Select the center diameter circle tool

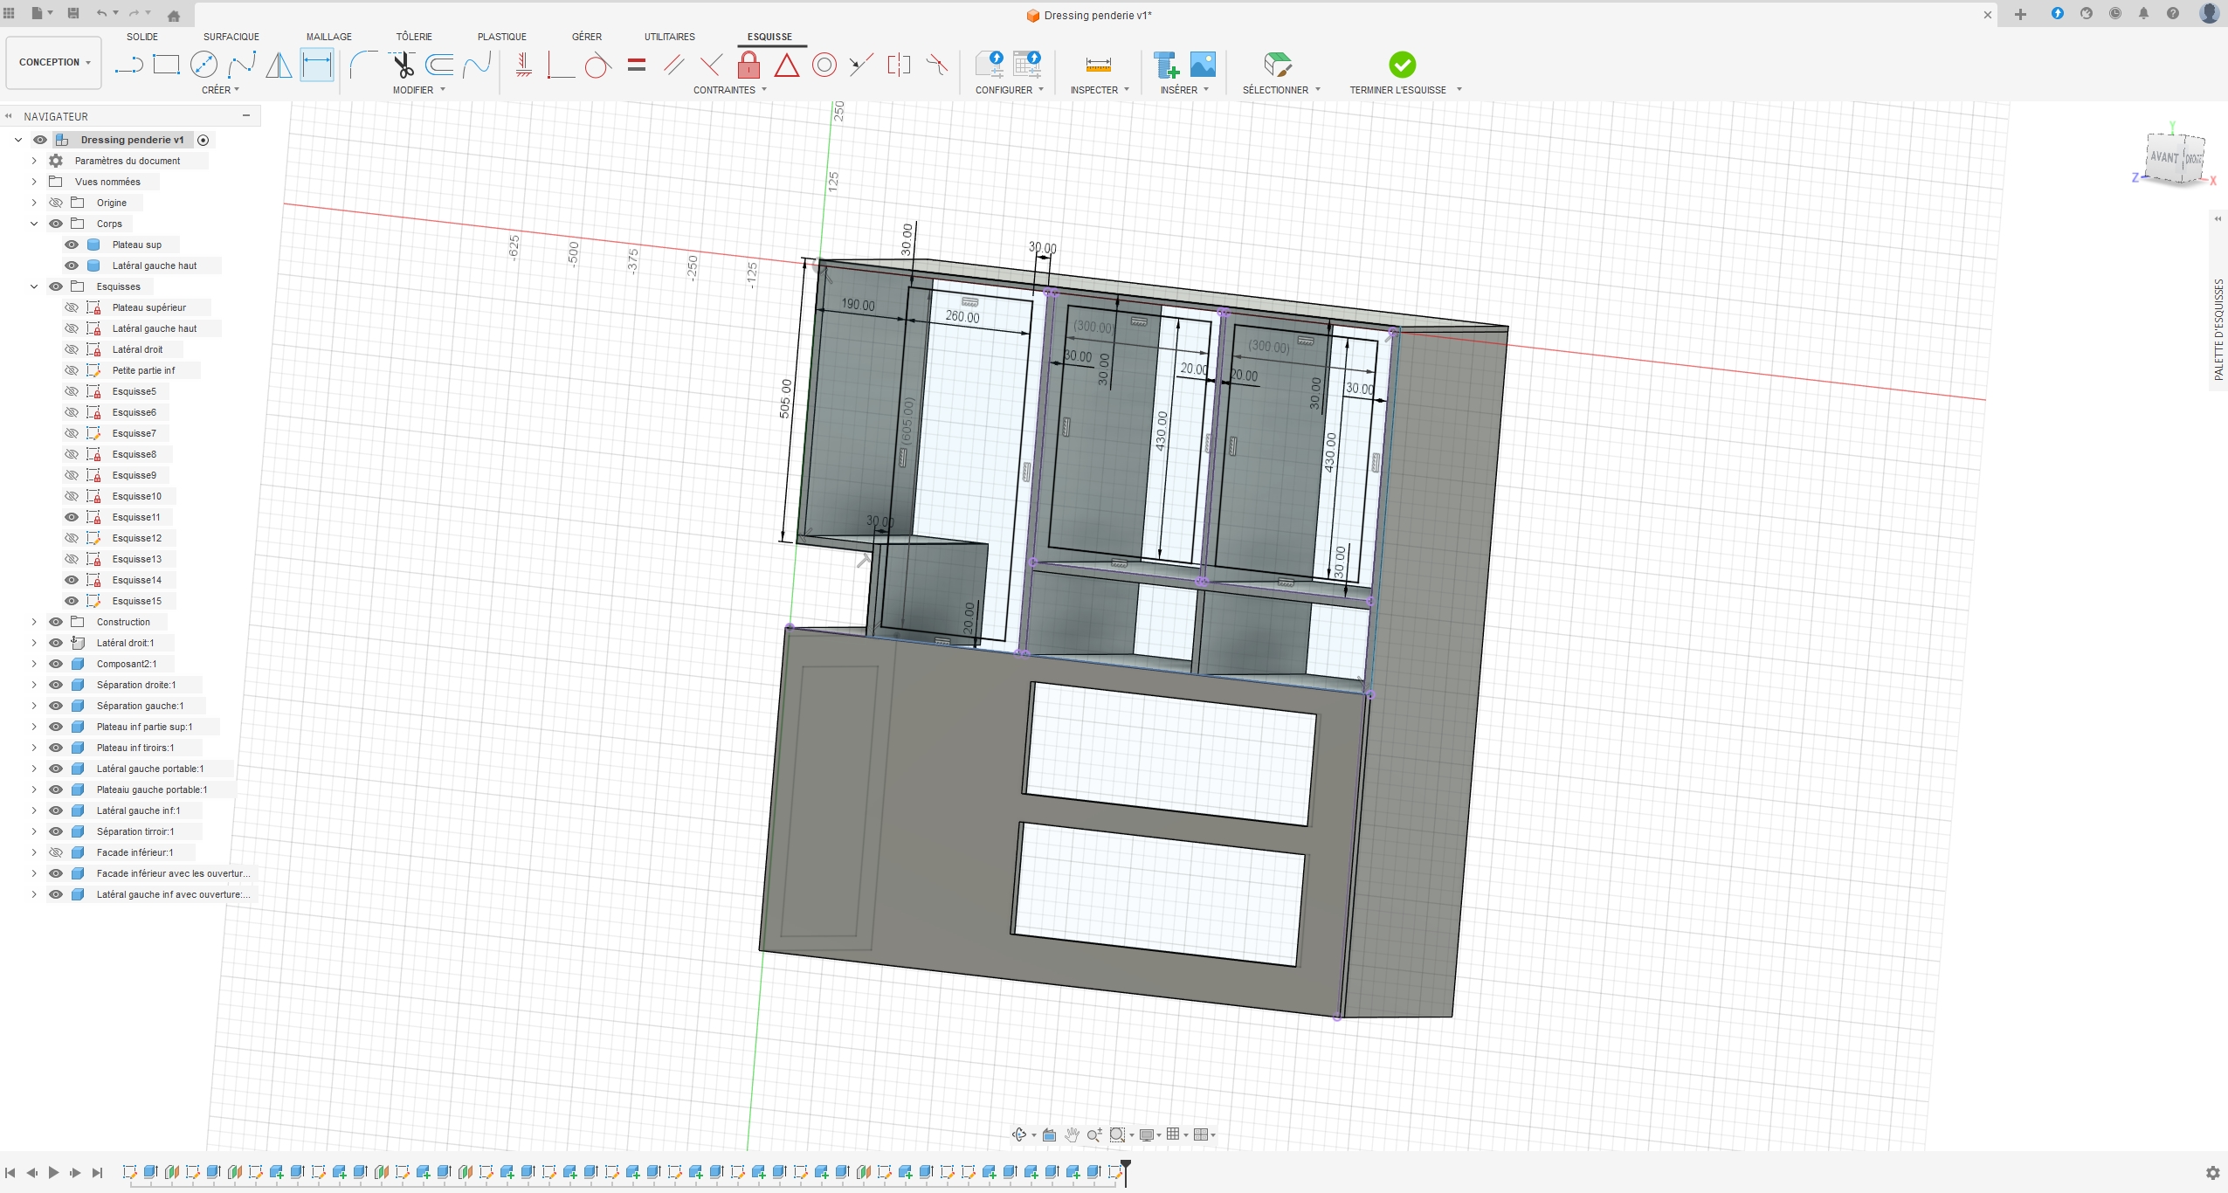point(203,65)
